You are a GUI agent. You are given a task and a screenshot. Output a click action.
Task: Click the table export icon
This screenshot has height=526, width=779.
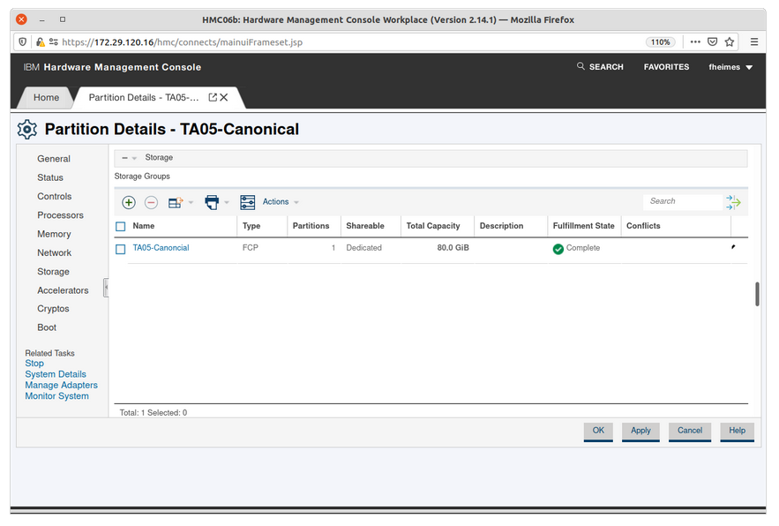(174, 202)
